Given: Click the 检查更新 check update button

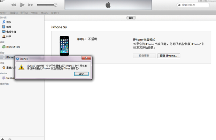Looking at the screenshot, I should click(x=144, y=56).
